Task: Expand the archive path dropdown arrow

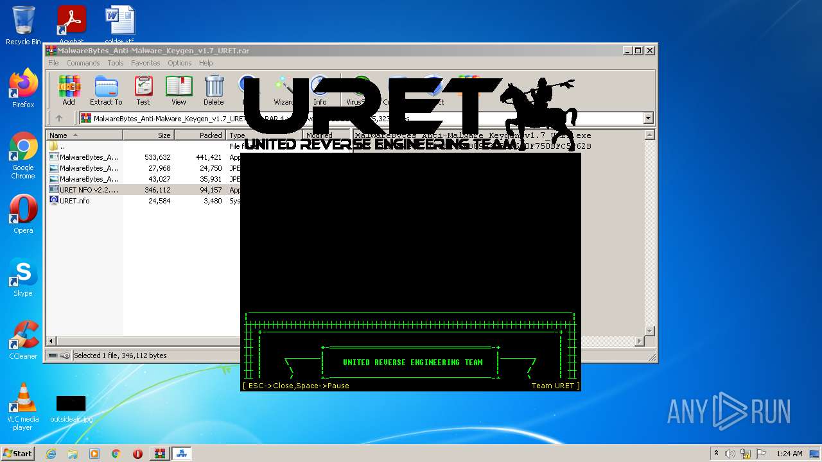Action: (648, 118)
